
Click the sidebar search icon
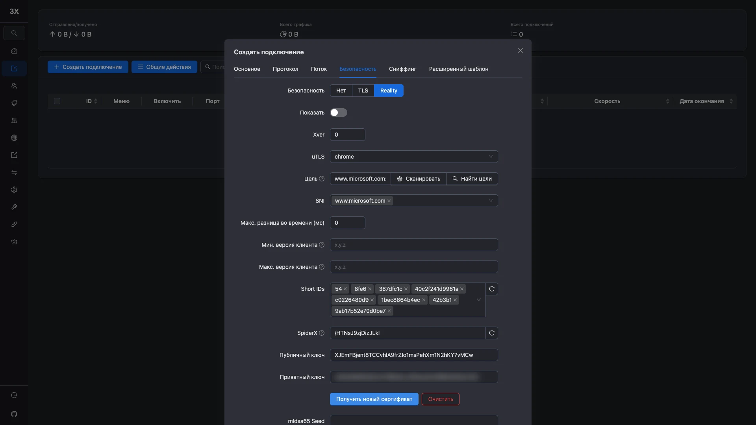[x=14, y=33]
